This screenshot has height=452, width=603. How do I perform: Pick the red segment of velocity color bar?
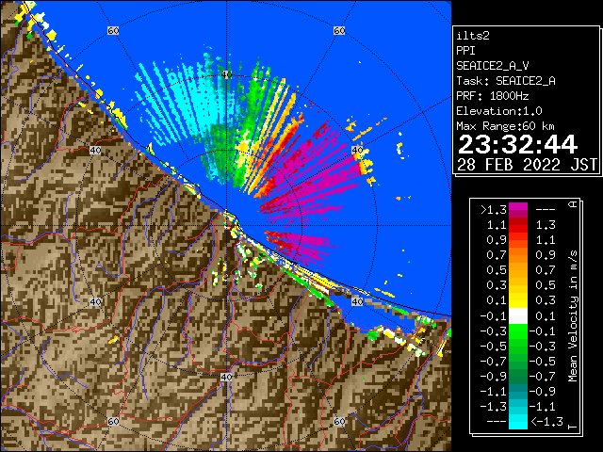518,225
